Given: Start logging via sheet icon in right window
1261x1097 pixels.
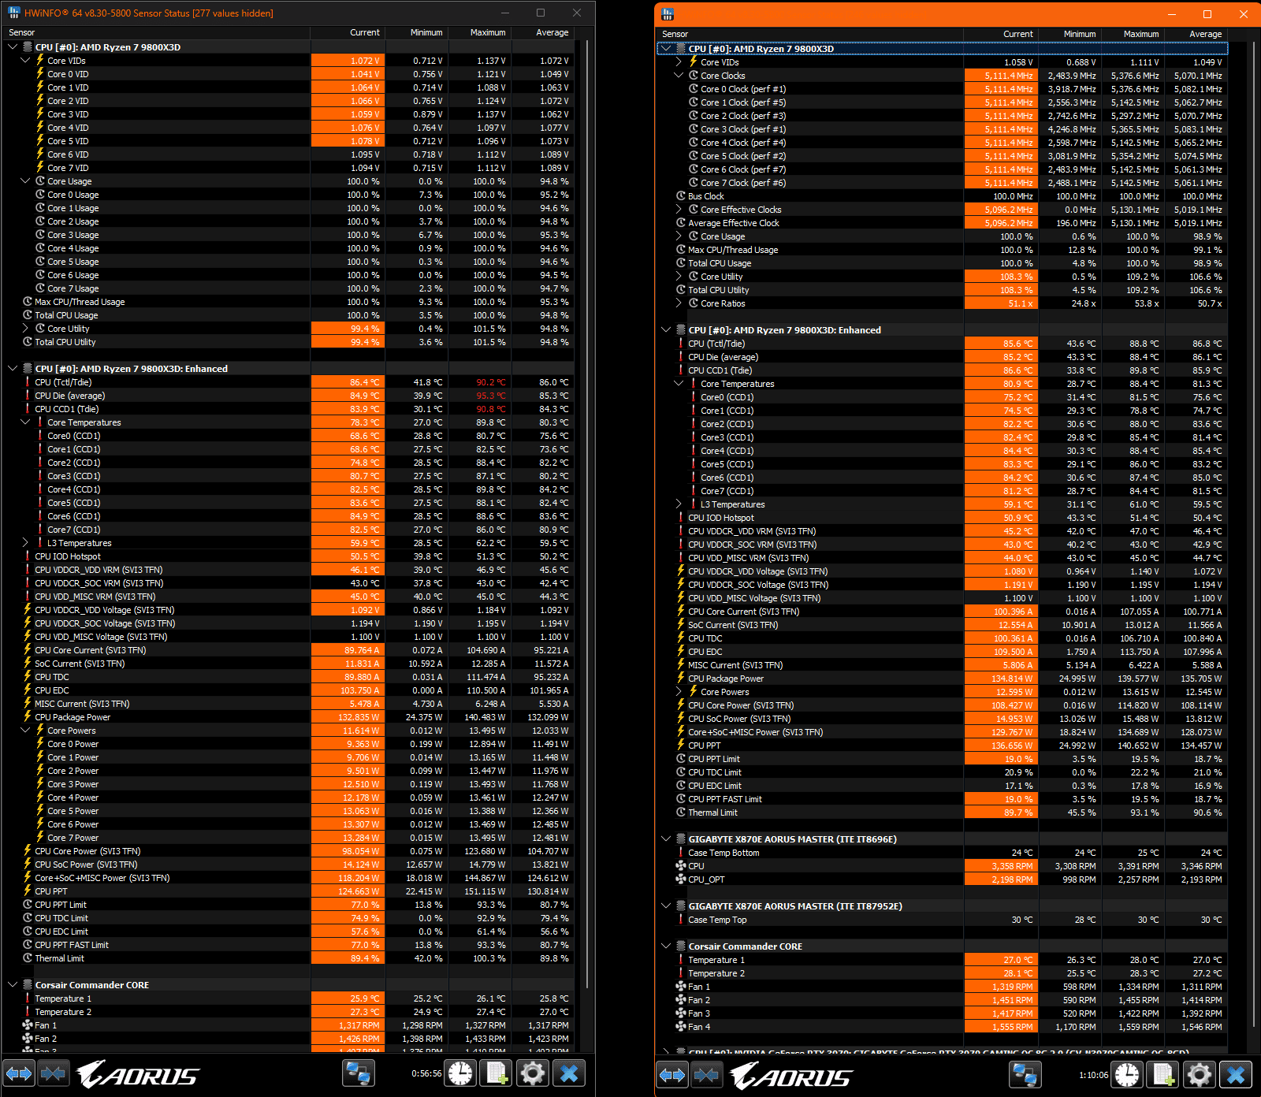Looking at the screenshot, I should pos(1163,1075).
